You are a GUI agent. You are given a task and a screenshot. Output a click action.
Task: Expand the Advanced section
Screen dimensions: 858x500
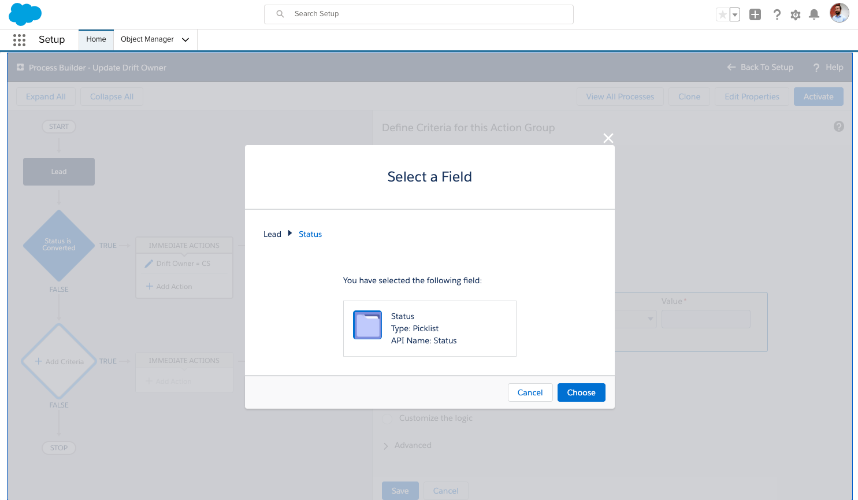(x=407, y=445)
